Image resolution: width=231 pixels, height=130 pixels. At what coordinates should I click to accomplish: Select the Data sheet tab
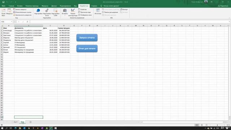[22, 122]
